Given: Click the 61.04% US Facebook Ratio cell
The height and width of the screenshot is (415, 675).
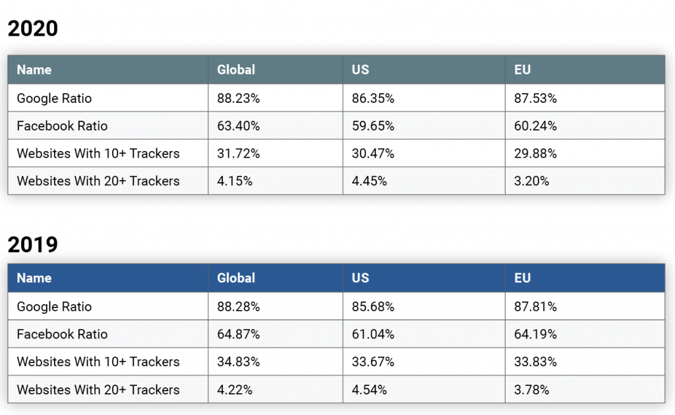Looking at the screenshot, I should [373, 335].
